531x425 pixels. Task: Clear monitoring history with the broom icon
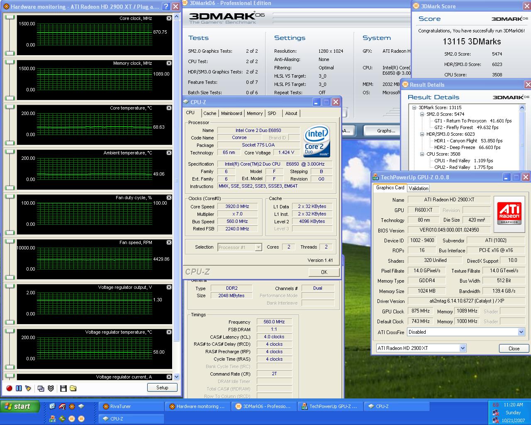coord(28,388)
